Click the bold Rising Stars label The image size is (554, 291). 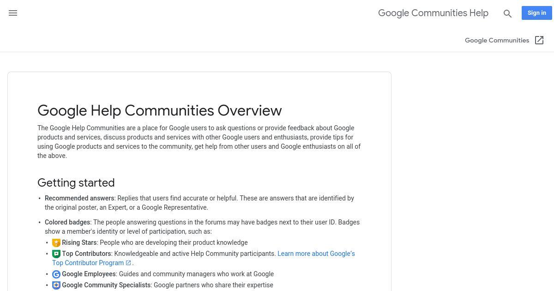tap(79, 242)
